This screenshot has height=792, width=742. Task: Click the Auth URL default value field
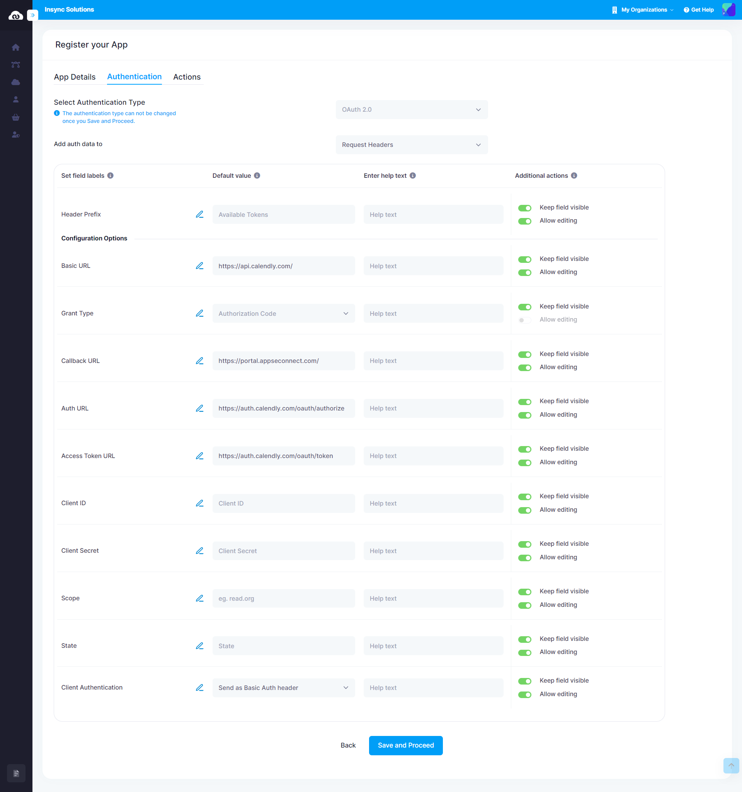[284, 408]
